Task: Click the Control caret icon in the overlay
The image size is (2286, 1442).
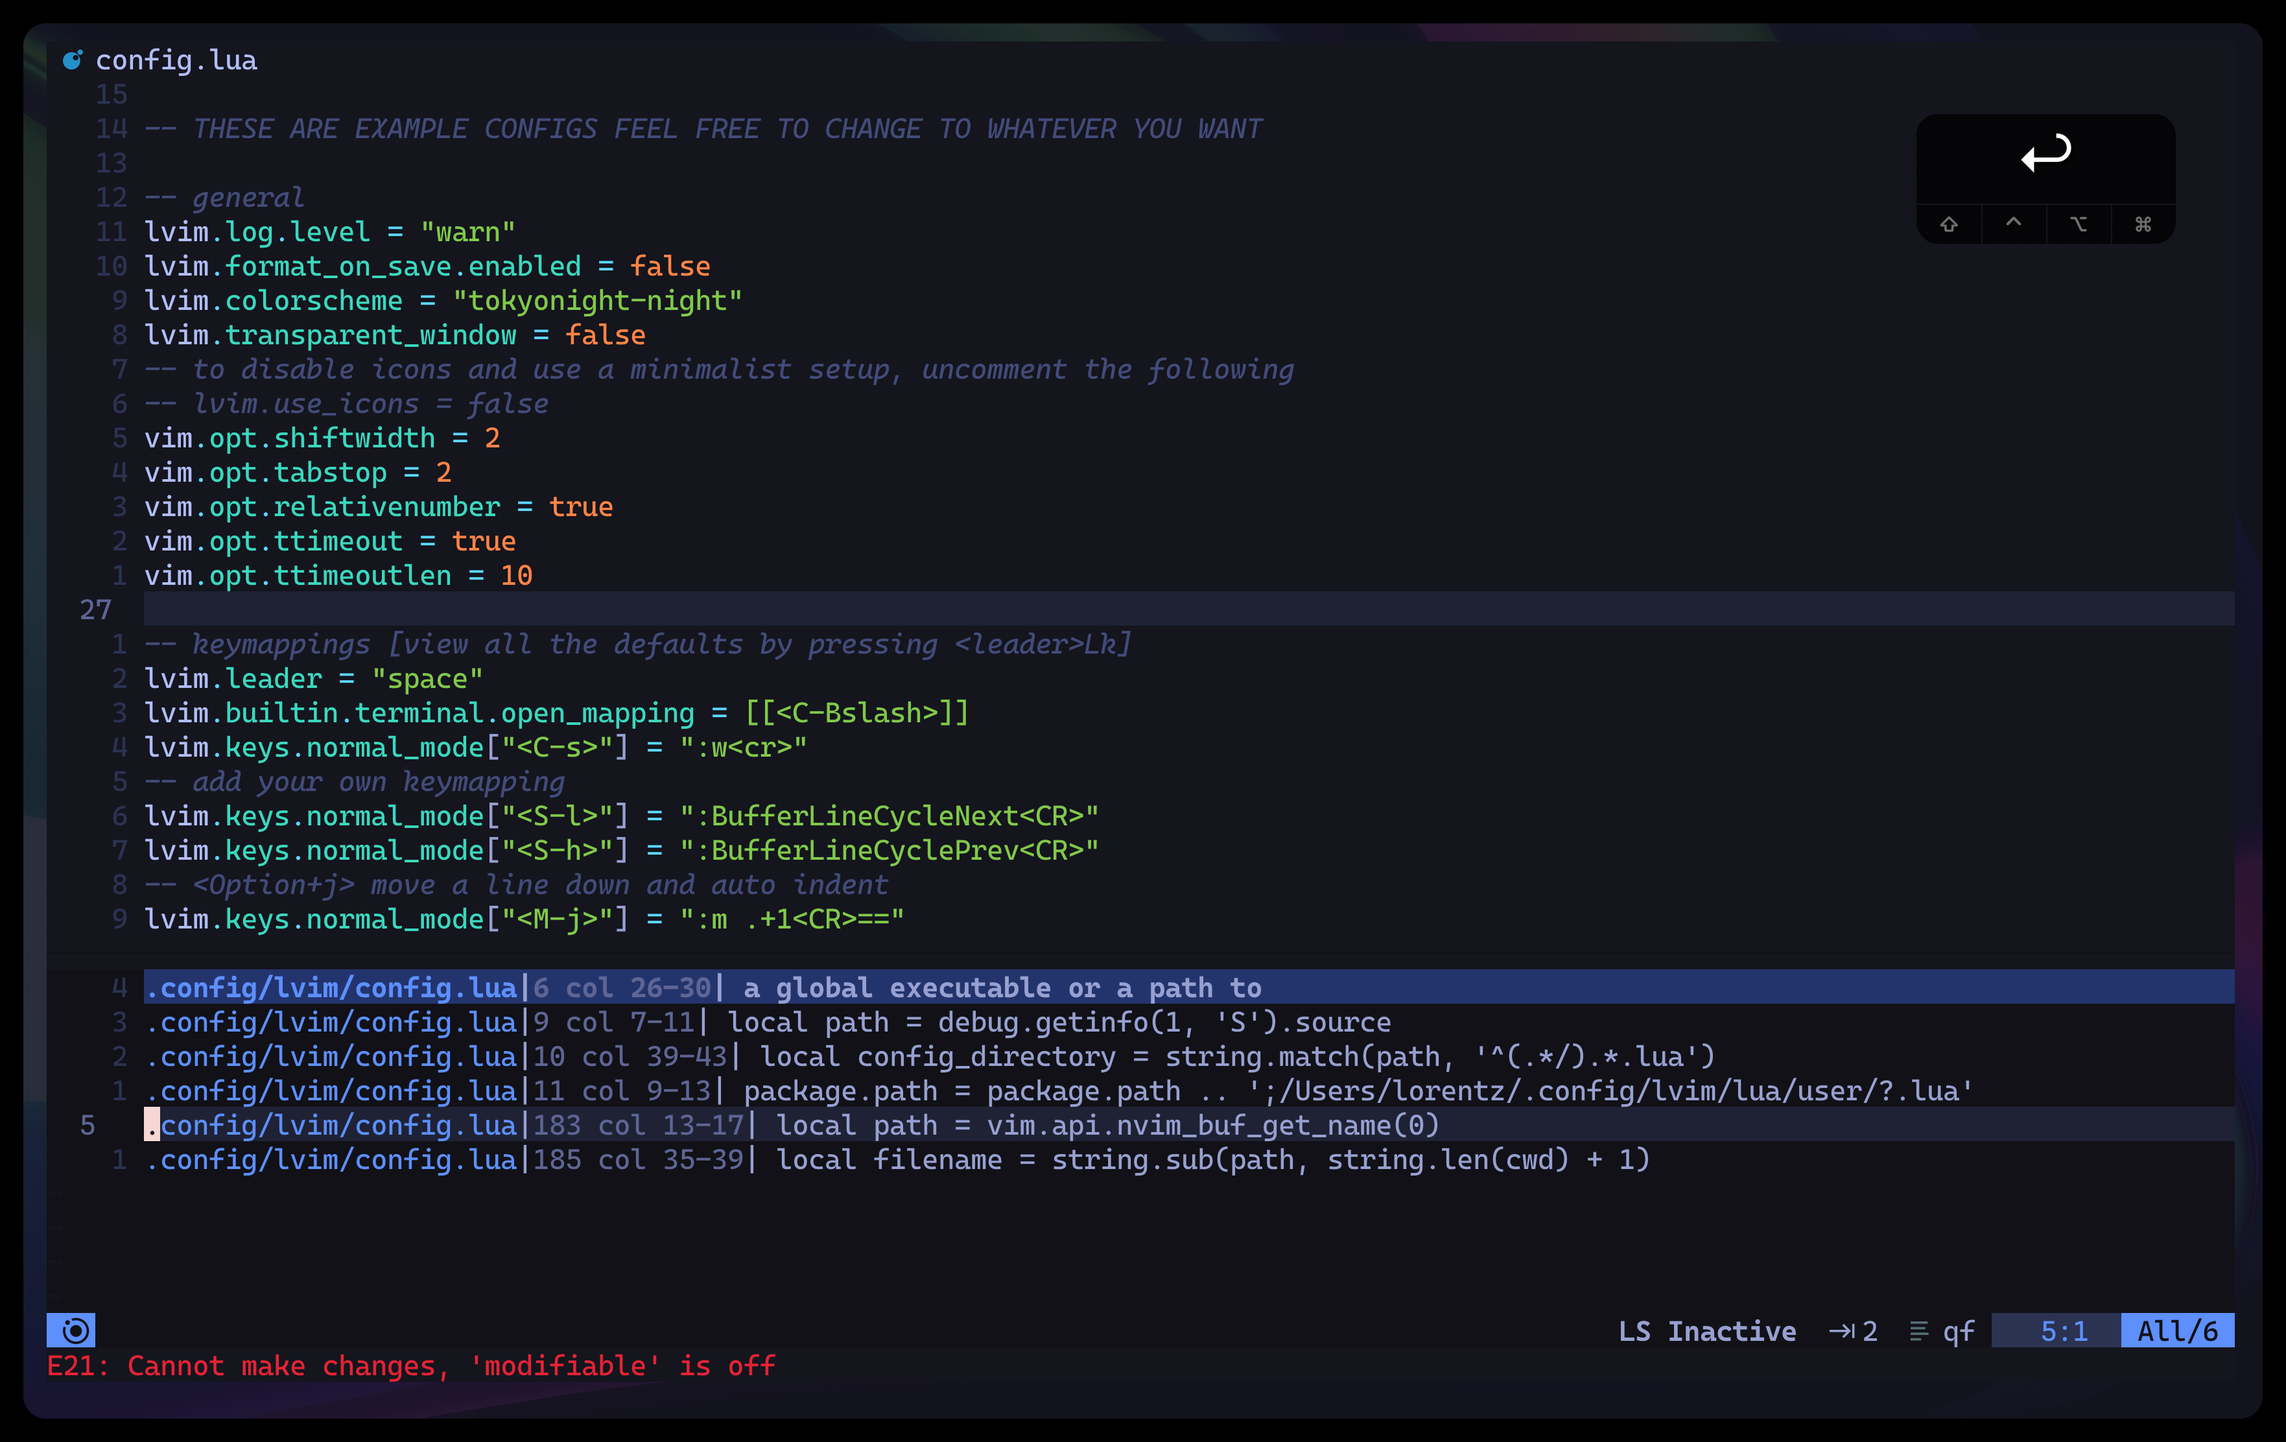Action: pyautogui.click(x=2014, y=223)
